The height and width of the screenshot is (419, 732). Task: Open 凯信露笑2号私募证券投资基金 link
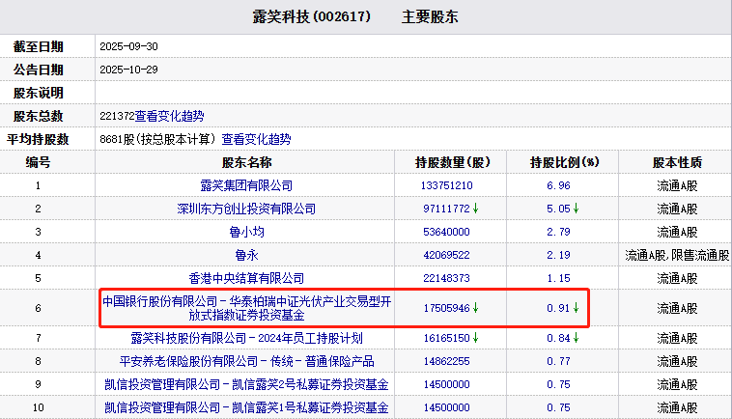click(246, 384)
